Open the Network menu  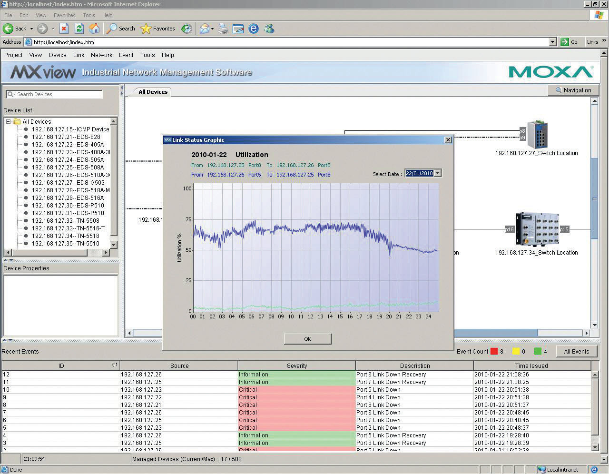[101, 55]
